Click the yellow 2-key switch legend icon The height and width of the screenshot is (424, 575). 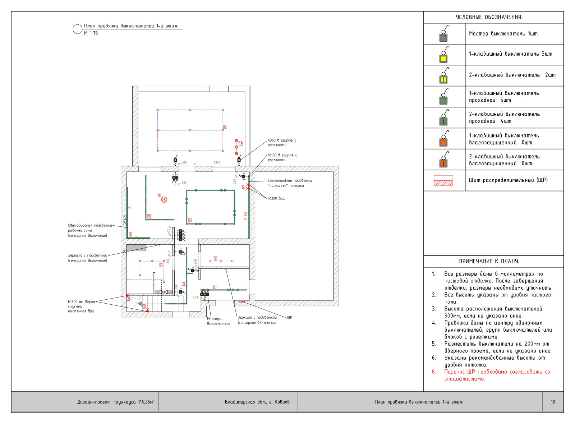pos(444,79)
